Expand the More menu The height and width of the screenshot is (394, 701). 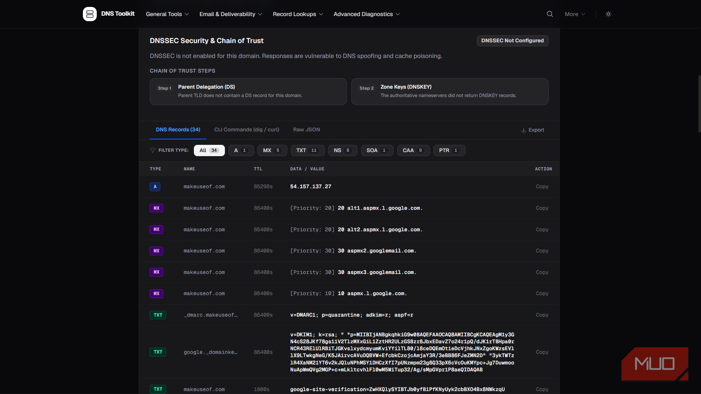pyautogui.click(x=575, y=14)
